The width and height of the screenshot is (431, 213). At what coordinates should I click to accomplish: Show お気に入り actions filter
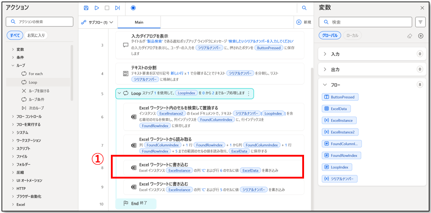pyautogui.click(x=36, y=35)
